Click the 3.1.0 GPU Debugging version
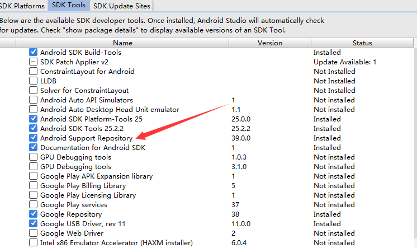Screen dimensions: 417x248 point(239,167)
